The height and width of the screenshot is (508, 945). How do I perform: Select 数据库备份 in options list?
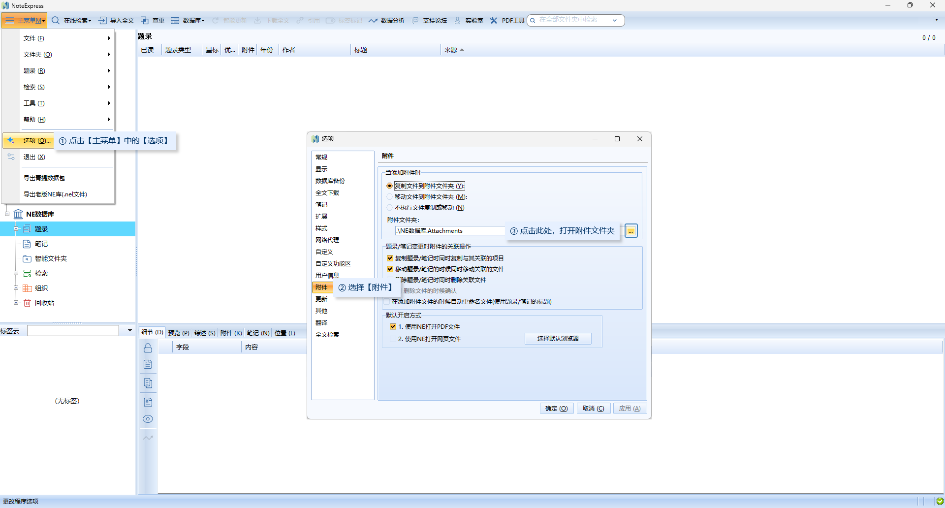pyautogui.click(x=330, y=181)
